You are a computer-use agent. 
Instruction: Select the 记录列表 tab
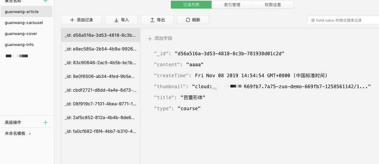(x=191, y=5)
